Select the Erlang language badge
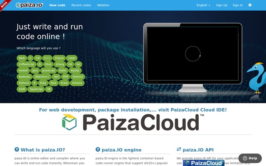Viewport: 266px width, 166px height. [x=60, y=64]
